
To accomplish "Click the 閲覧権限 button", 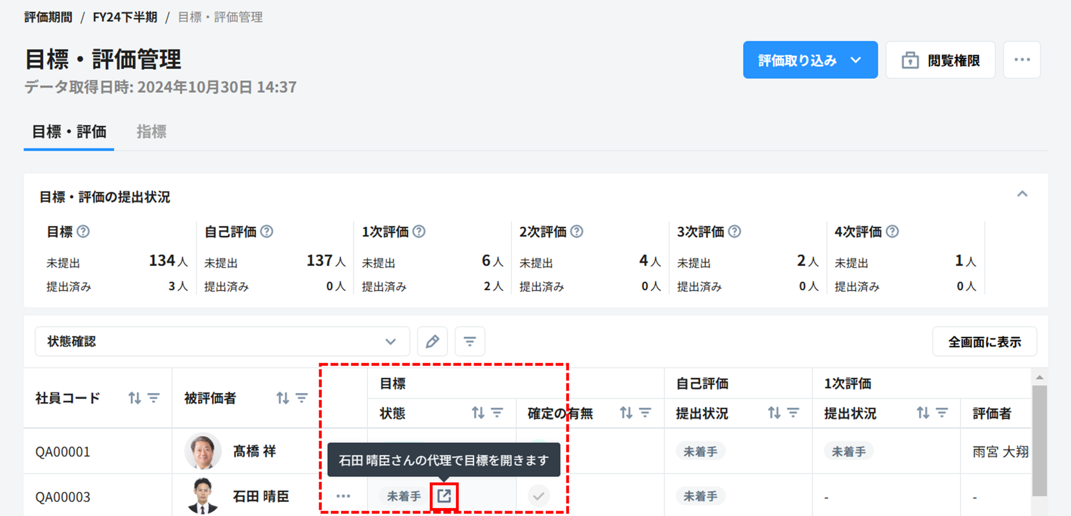I will (x=940, y=60).
